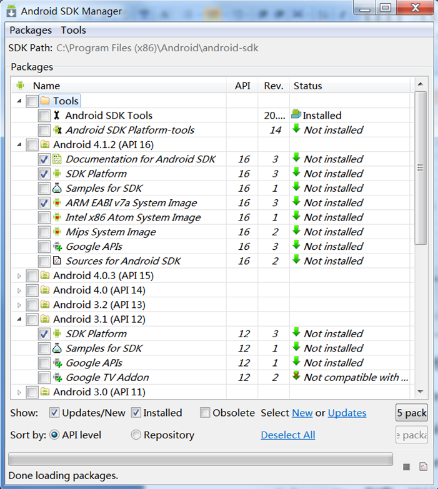
Task: Check the Android SDK Platform-tools checkbox
Action: (44, 131)
